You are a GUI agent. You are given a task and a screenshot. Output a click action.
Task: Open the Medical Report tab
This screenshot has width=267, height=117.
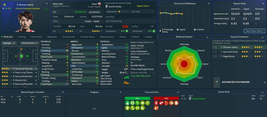(x=107, y=37)
